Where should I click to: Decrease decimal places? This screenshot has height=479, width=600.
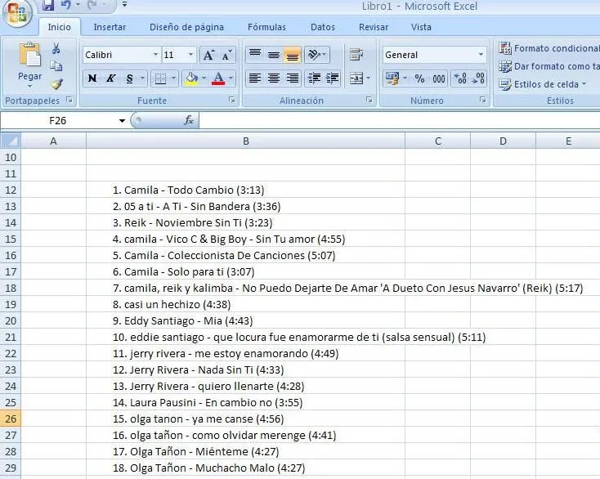pos(478,78)
